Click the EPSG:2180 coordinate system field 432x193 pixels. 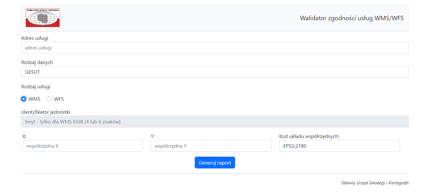(x=339, y=146)
